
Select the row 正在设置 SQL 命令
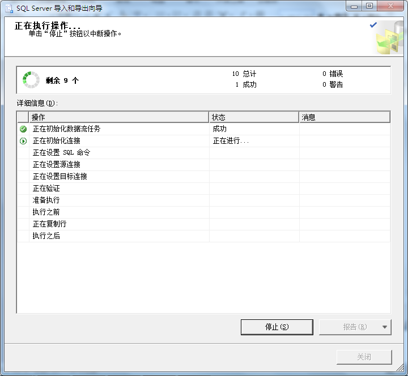(x=203, y=153)
